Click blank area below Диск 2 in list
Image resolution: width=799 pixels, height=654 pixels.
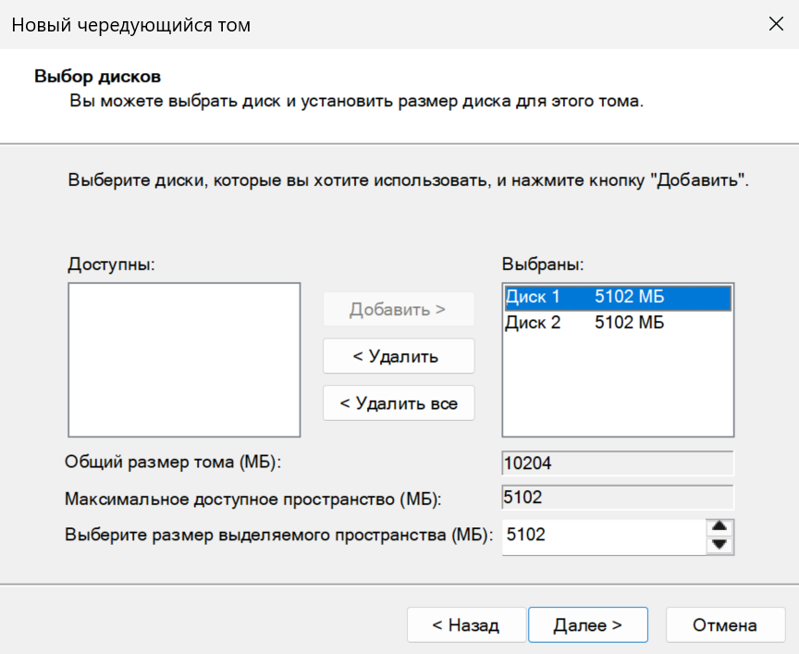pyautogui.click(x=617, y=389)
